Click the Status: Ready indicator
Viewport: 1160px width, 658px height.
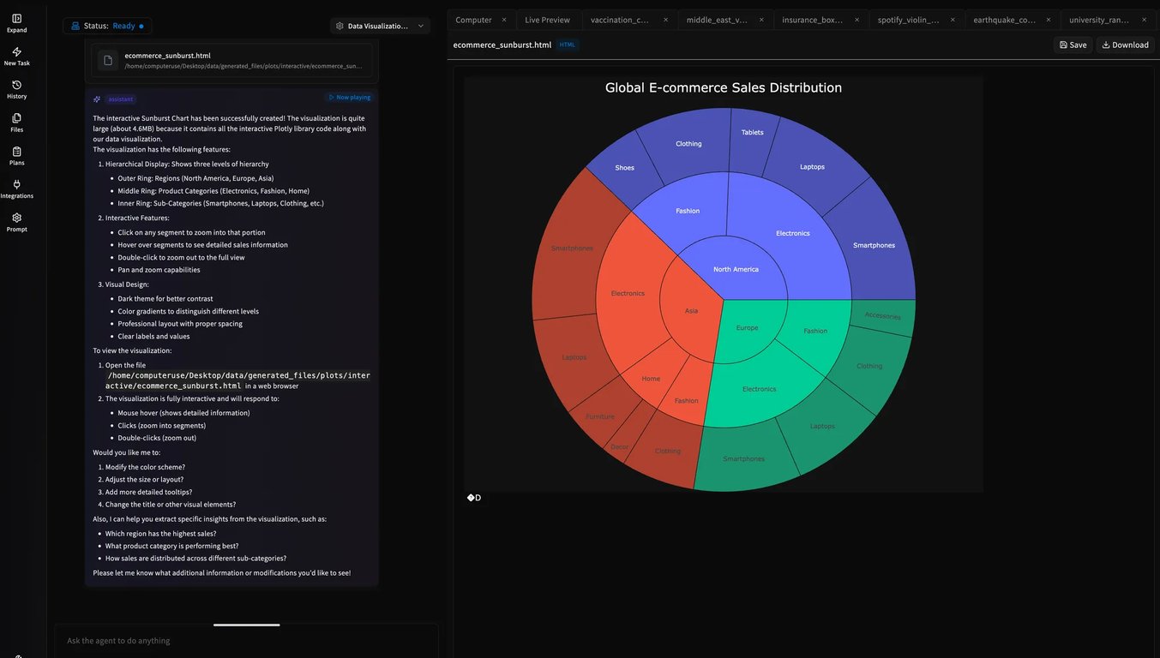point(107,26)
